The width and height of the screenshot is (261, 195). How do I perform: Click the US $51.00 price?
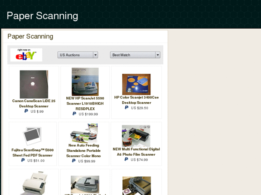[36, 161]
